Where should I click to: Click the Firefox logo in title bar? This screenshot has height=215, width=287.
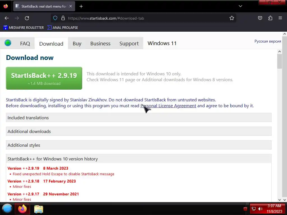6,6
